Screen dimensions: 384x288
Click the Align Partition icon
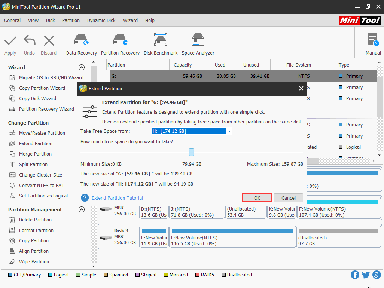coord(12,251)
